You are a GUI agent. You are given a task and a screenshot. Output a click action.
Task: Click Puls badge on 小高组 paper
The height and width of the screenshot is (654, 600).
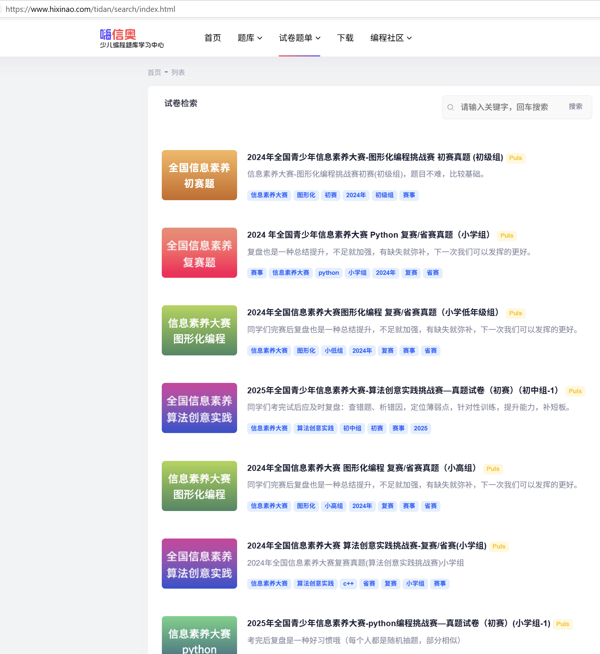coord(493,469)
